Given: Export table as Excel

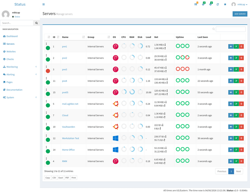Looking at the screenshot, I should (x=61, y=178).
